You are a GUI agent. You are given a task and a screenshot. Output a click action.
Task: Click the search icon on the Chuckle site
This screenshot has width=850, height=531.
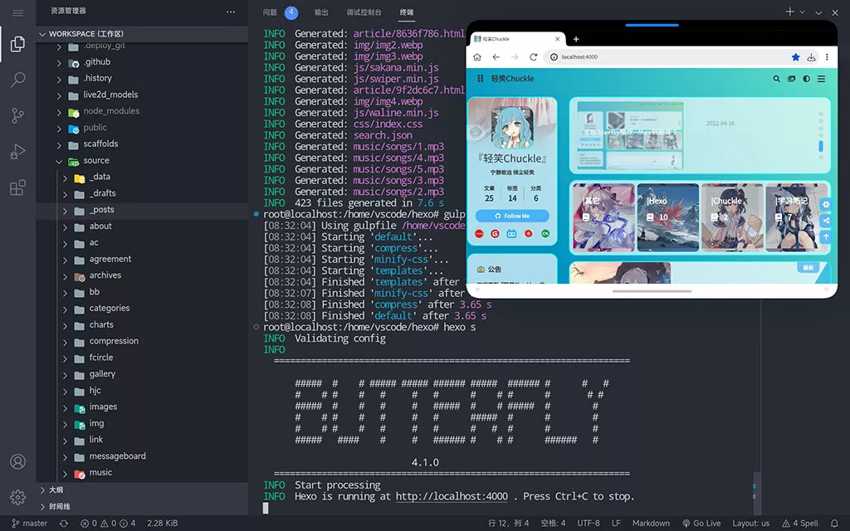point(776,79)
